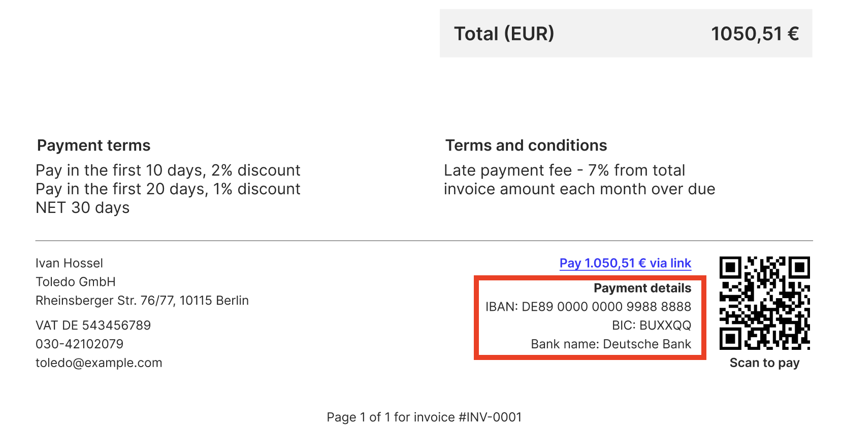Click the phone number 030-42102079
The image size is (842, 433).
80,344
